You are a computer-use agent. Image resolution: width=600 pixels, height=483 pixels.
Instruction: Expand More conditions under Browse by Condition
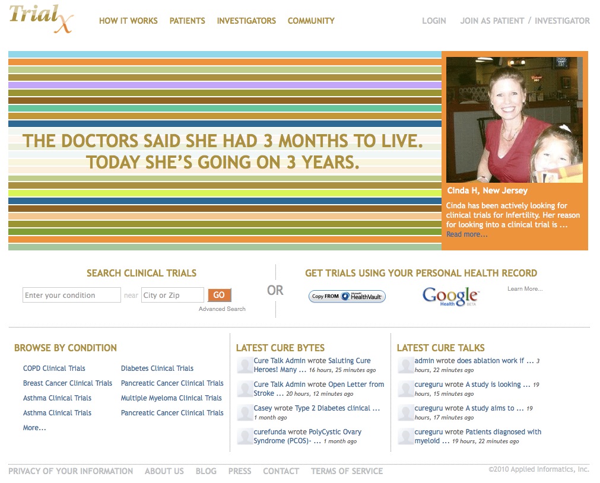click(x=34, y=428)
